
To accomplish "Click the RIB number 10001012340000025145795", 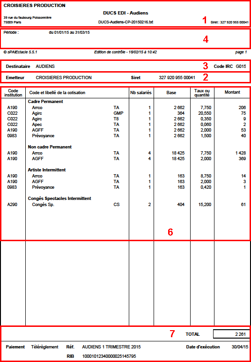I will tap(109, 356).
